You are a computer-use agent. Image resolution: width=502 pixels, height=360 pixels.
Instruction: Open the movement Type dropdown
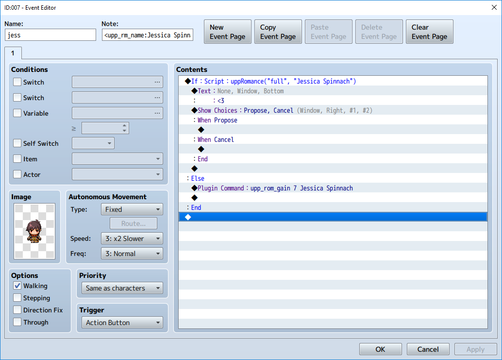(132, 209)
